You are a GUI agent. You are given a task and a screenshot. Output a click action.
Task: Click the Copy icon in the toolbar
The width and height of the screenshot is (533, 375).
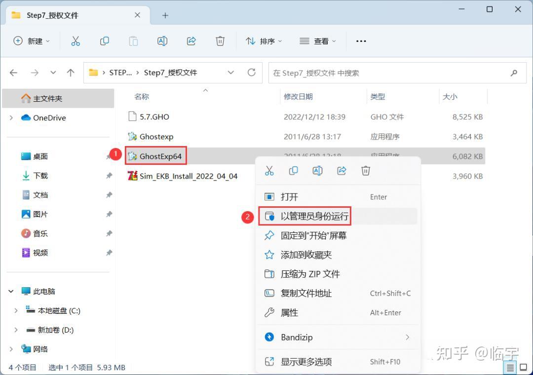[104, 41]
